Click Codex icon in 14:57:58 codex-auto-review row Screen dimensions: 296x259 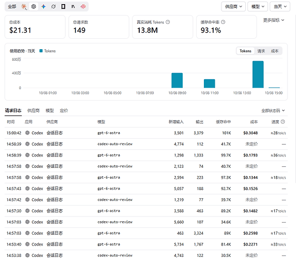click(27, 166)
